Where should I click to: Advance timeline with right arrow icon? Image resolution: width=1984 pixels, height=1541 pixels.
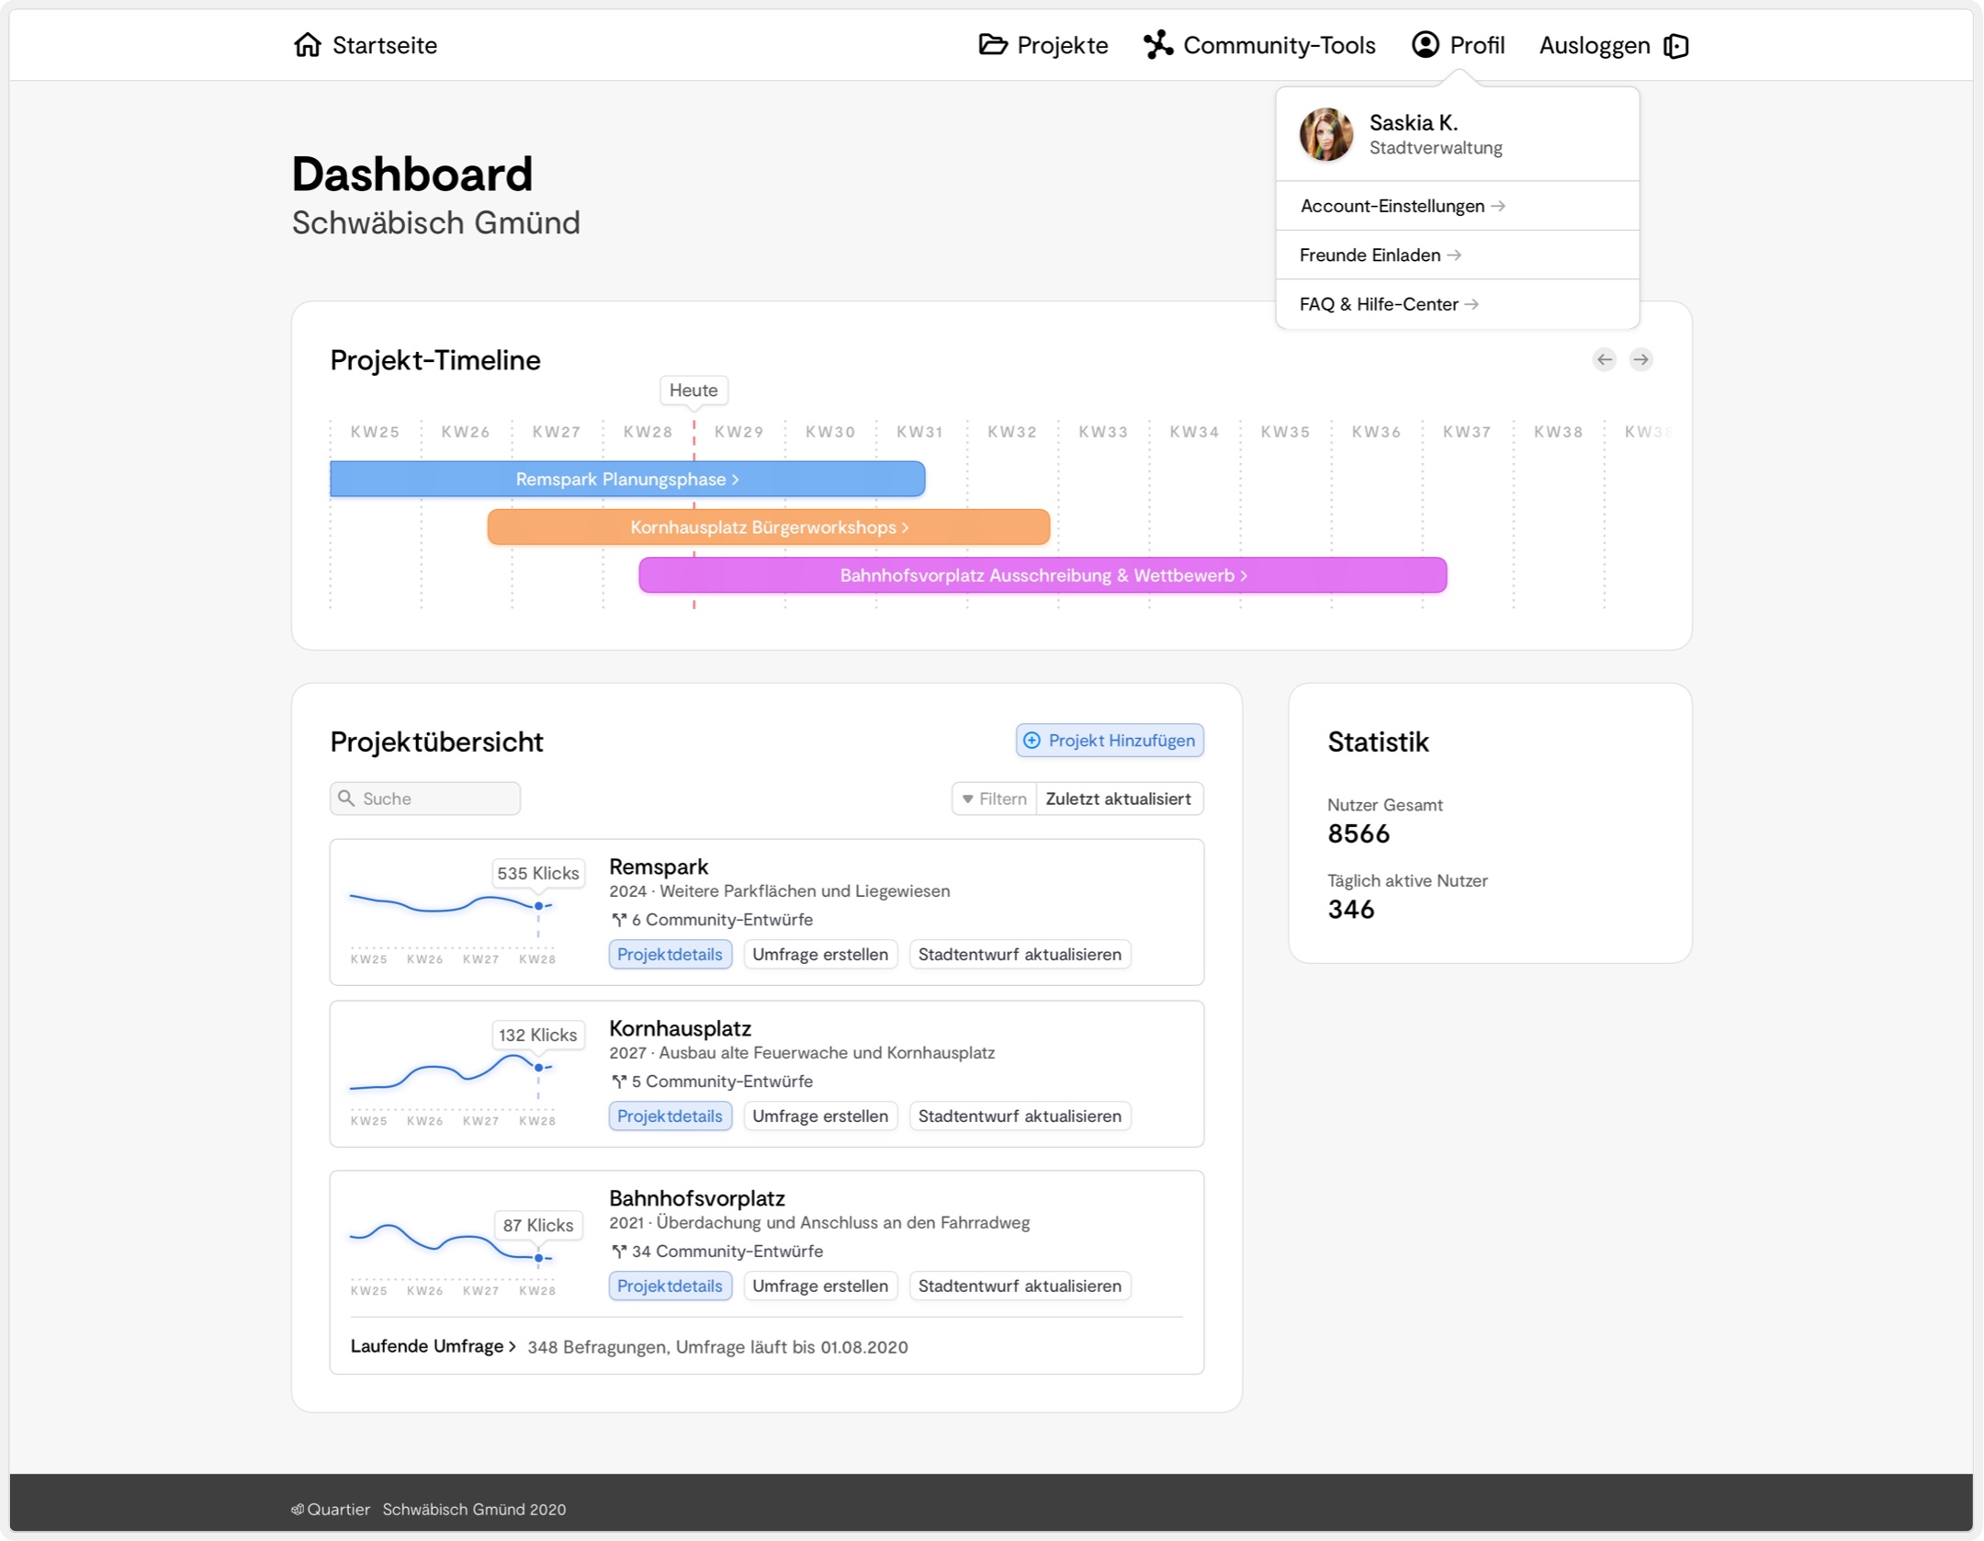pyautogui.click(x=1640, y=359)
